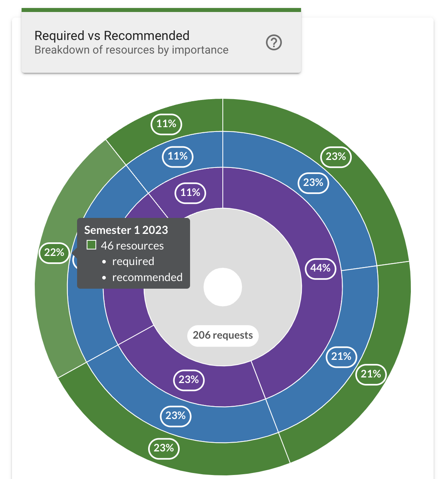
Task: Select the purple 11% inner segment
Action: (190, 193)
